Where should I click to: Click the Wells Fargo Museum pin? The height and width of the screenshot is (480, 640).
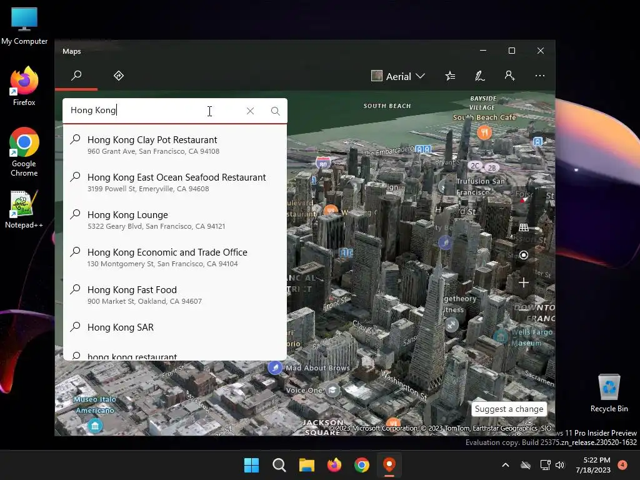tap(501, 337)
